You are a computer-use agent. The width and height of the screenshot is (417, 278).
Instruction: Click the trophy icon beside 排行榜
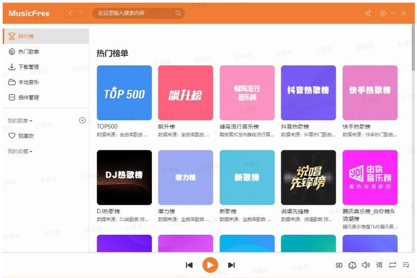point(12,36)
